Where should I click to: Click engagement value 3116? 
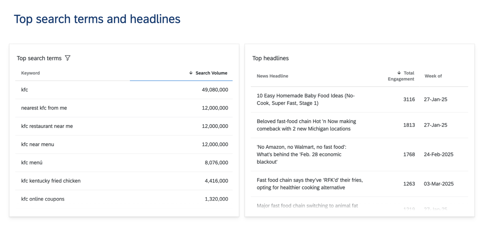(409, 99)
